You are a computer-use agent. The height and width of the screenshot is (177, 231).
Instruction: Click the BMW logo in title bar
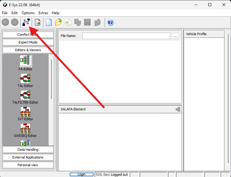click(5, 5)
